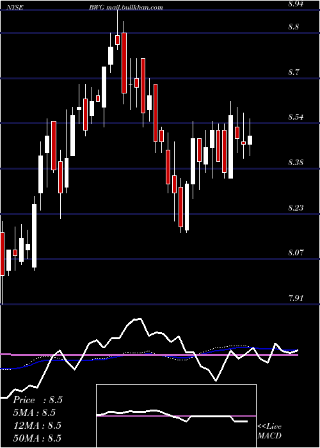Click the 8.07 price axis label
The image size is (320, 448).
pyautogui.click(x=296, y=253)
